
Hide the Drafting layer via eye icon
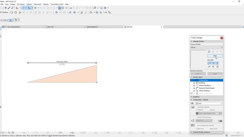[x=194, y=83]
